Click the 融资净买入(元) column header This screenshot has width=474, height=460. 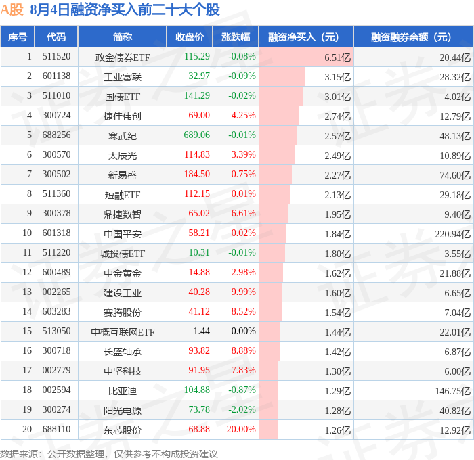pos(306,37)
